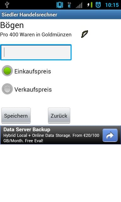Viewport: 121px width, 202px height.
Task: Open the Data Server Backup ad banner
Action: tap(60, 135)
